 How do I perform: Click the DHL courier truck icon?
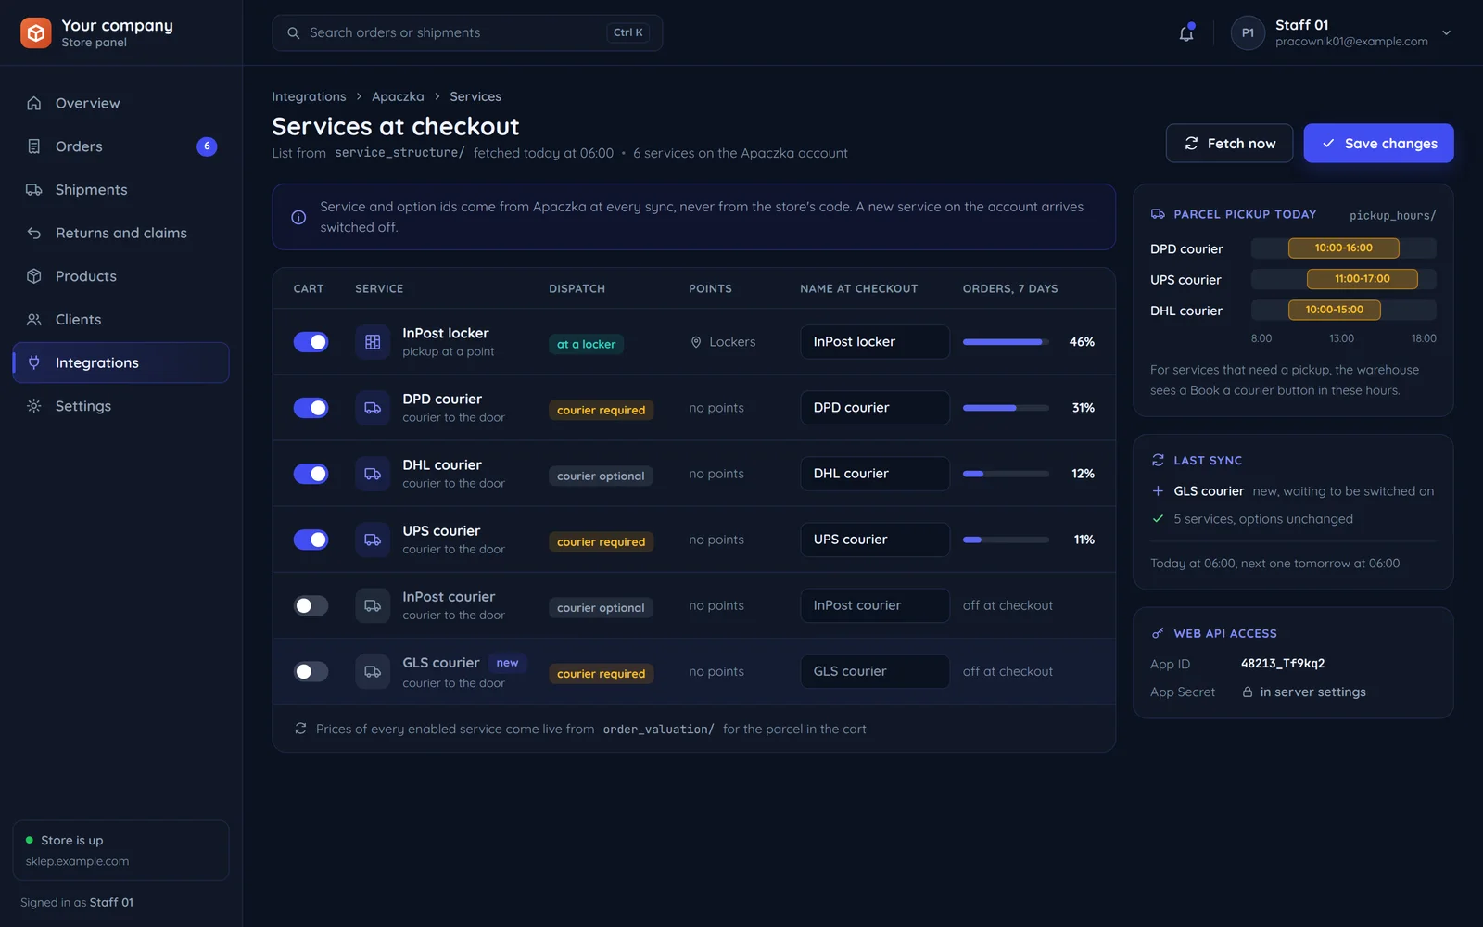[x=373, y=474]
